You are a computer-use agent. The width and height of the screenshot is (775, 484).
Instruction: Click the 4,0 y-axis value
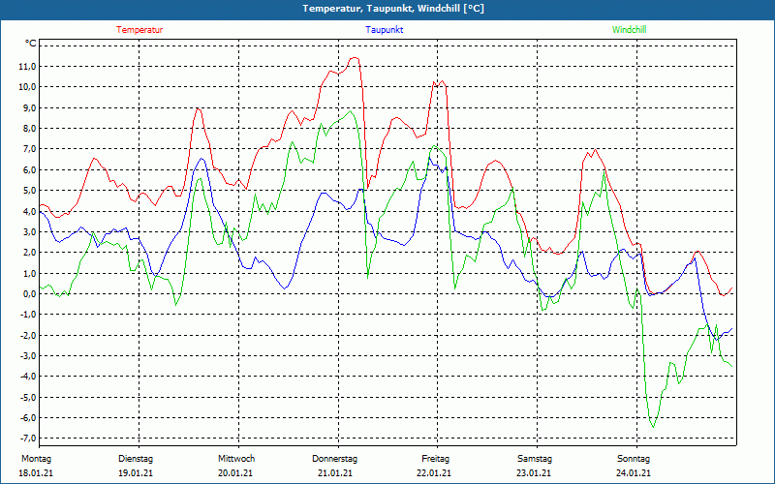(29, 211)
